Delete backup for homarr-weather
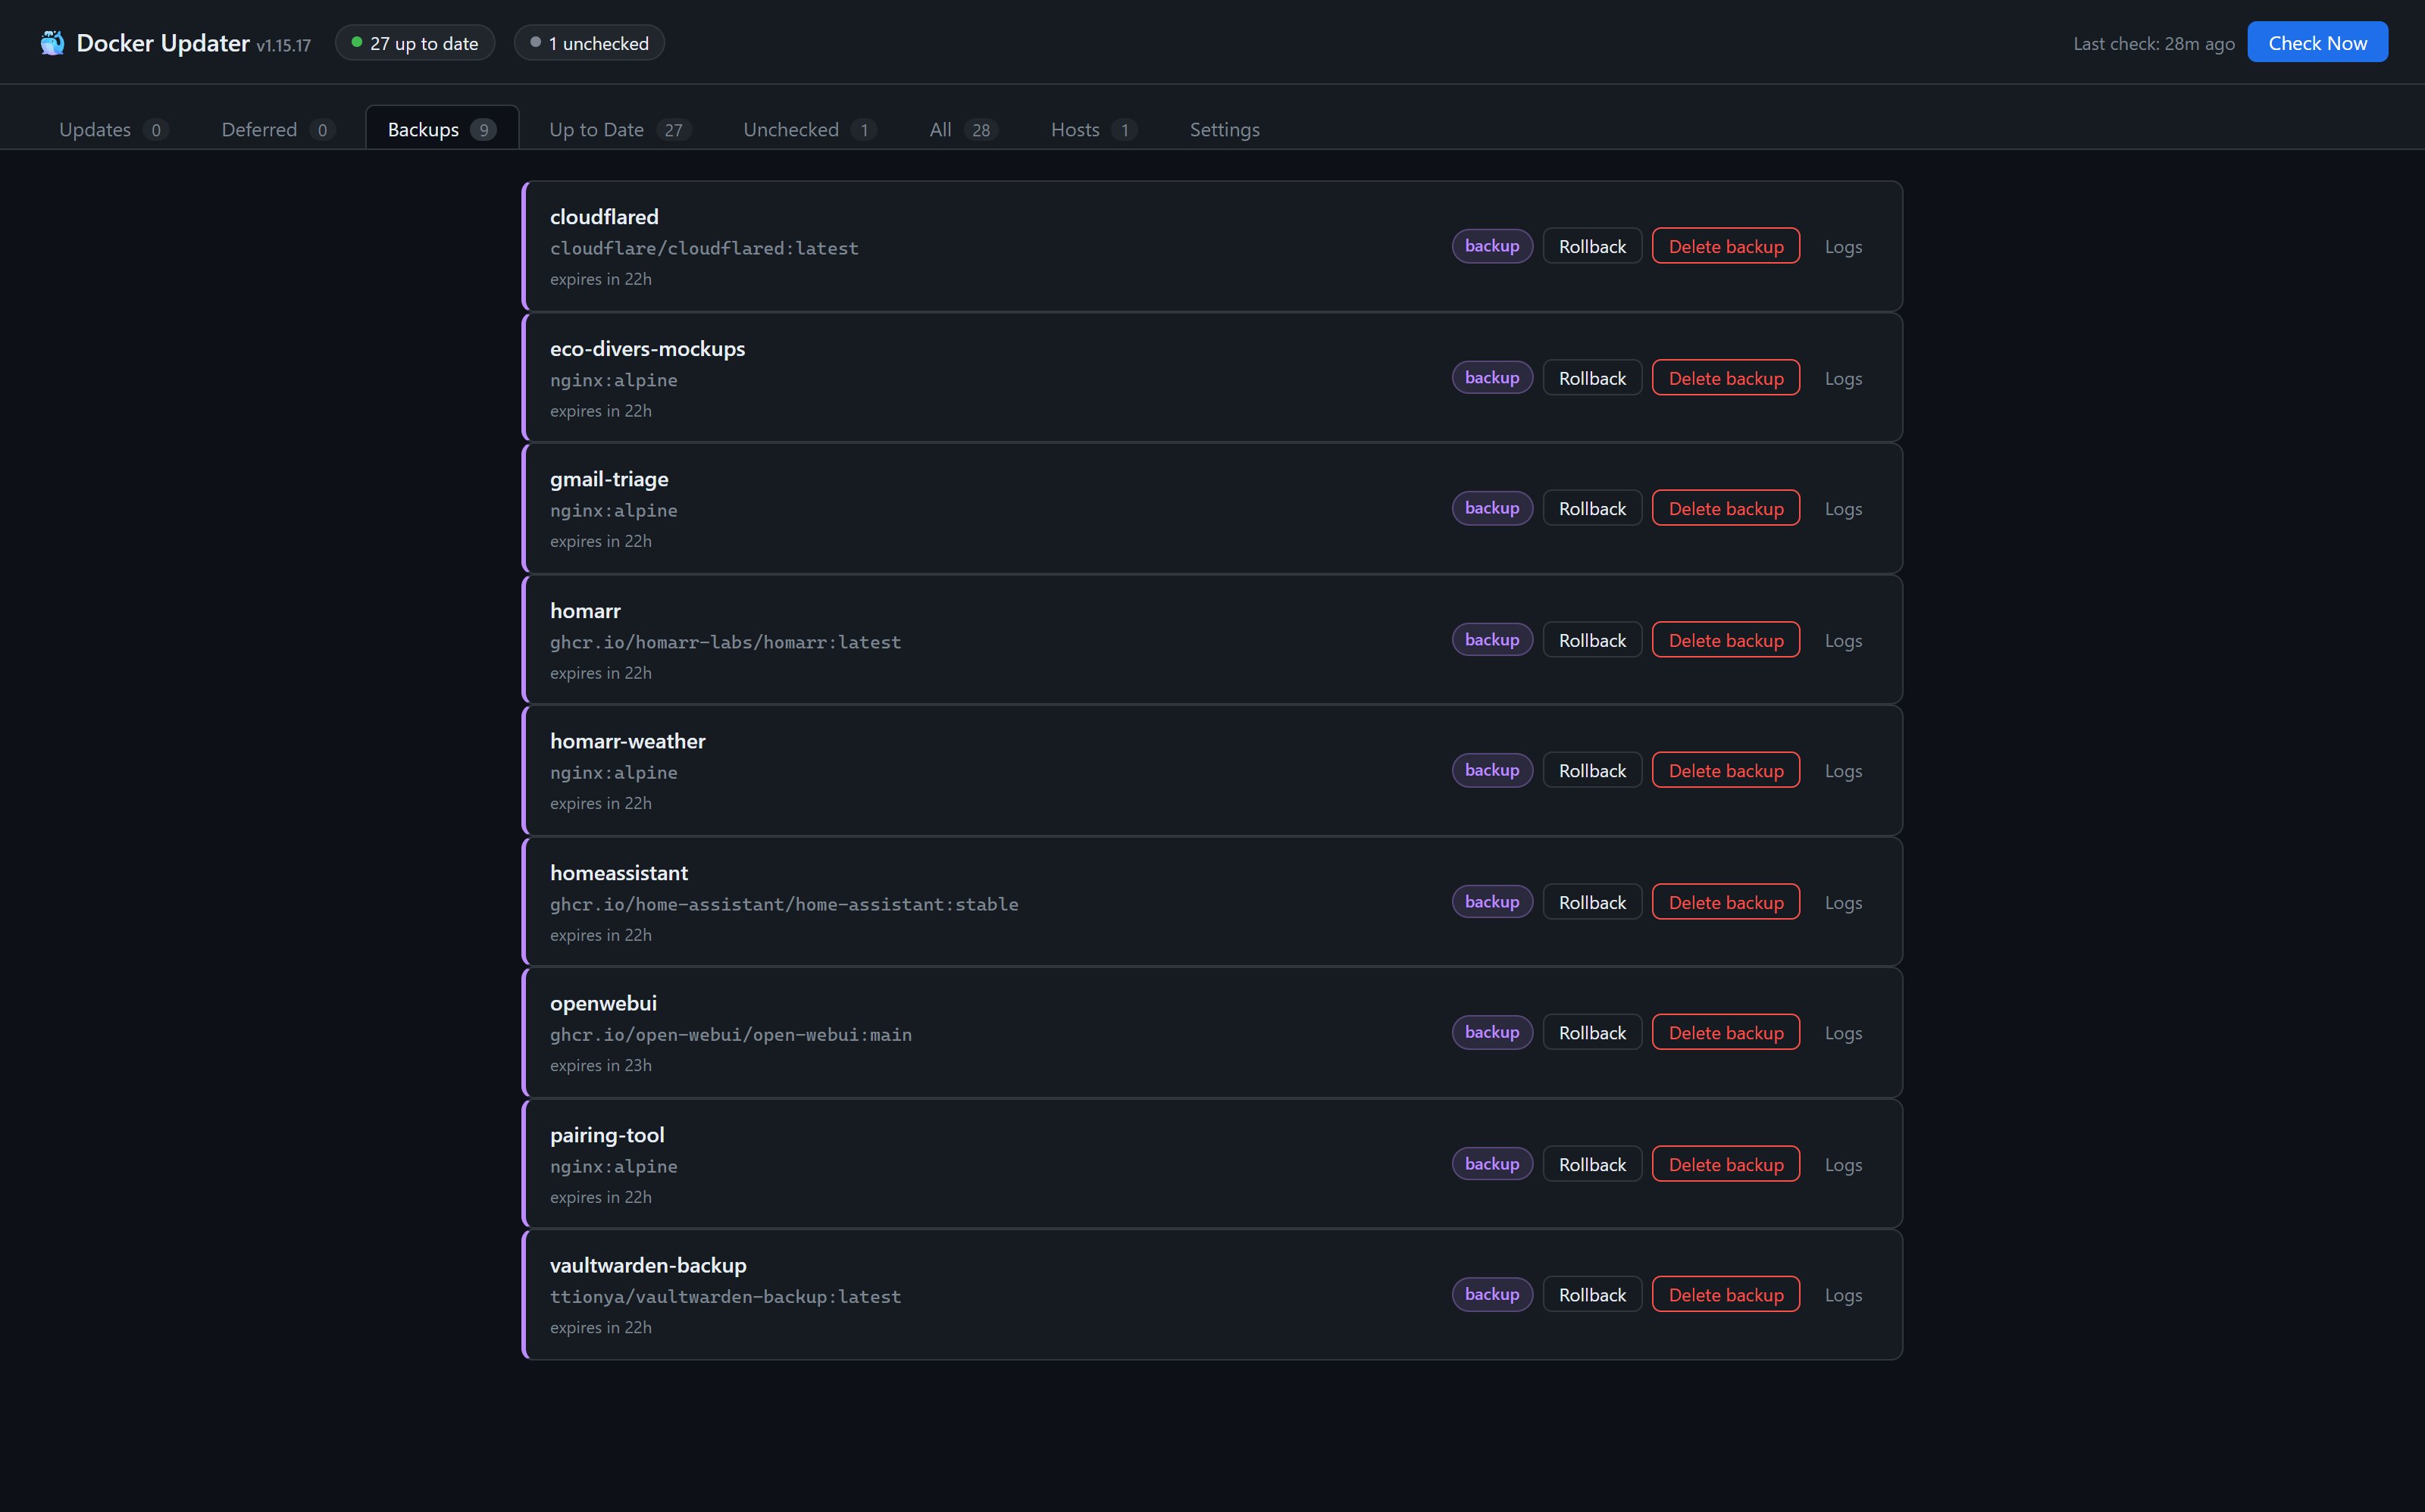 pos(1726,770)
